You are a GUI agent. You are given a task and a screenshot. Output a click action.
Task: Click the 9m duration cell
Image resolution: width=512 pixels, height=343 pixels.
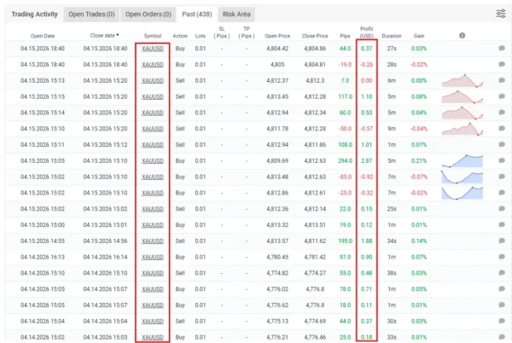(392, 129)
